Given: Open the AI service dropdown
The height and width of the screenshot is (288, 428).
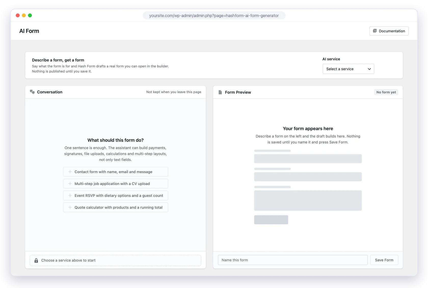Looking at the screenshot, I should (348, 69).
